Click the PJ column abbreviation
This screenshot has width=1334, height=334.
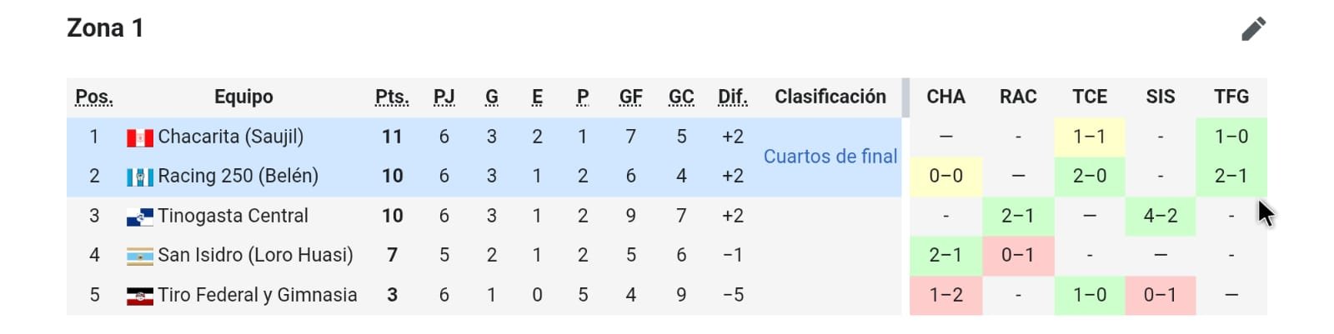(x=444, y=97)
